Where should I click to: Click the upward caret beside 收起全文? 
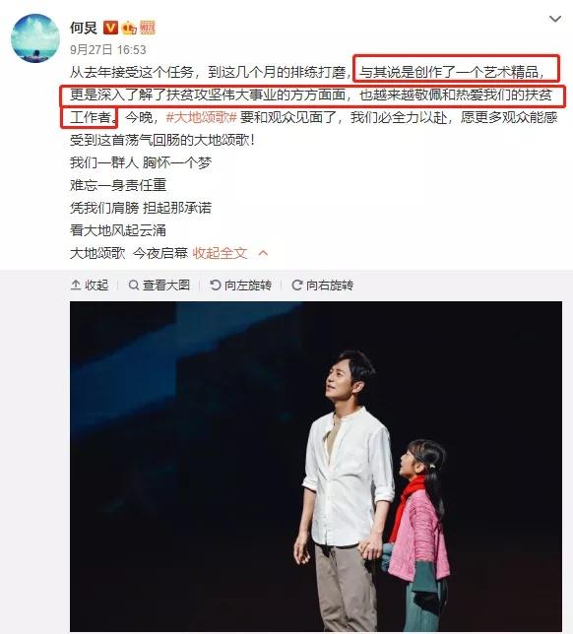[263, 253]
